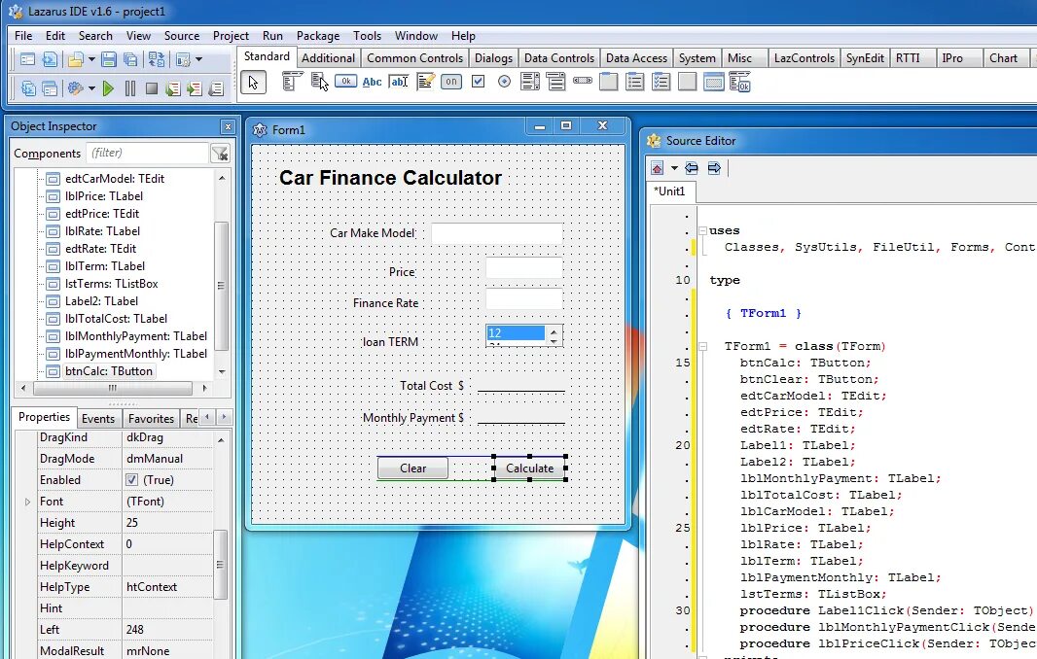The width and height of the screenshot is (1037, 659).
Task: Pause the running program
Action: (130, 87)
